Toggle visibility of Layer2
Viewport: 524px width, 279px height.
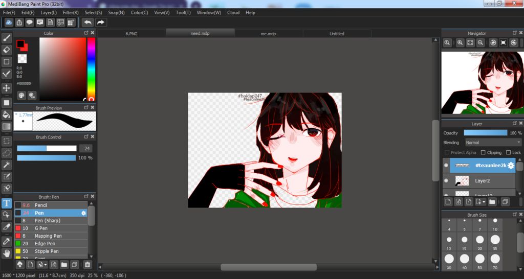click(446, 180)
